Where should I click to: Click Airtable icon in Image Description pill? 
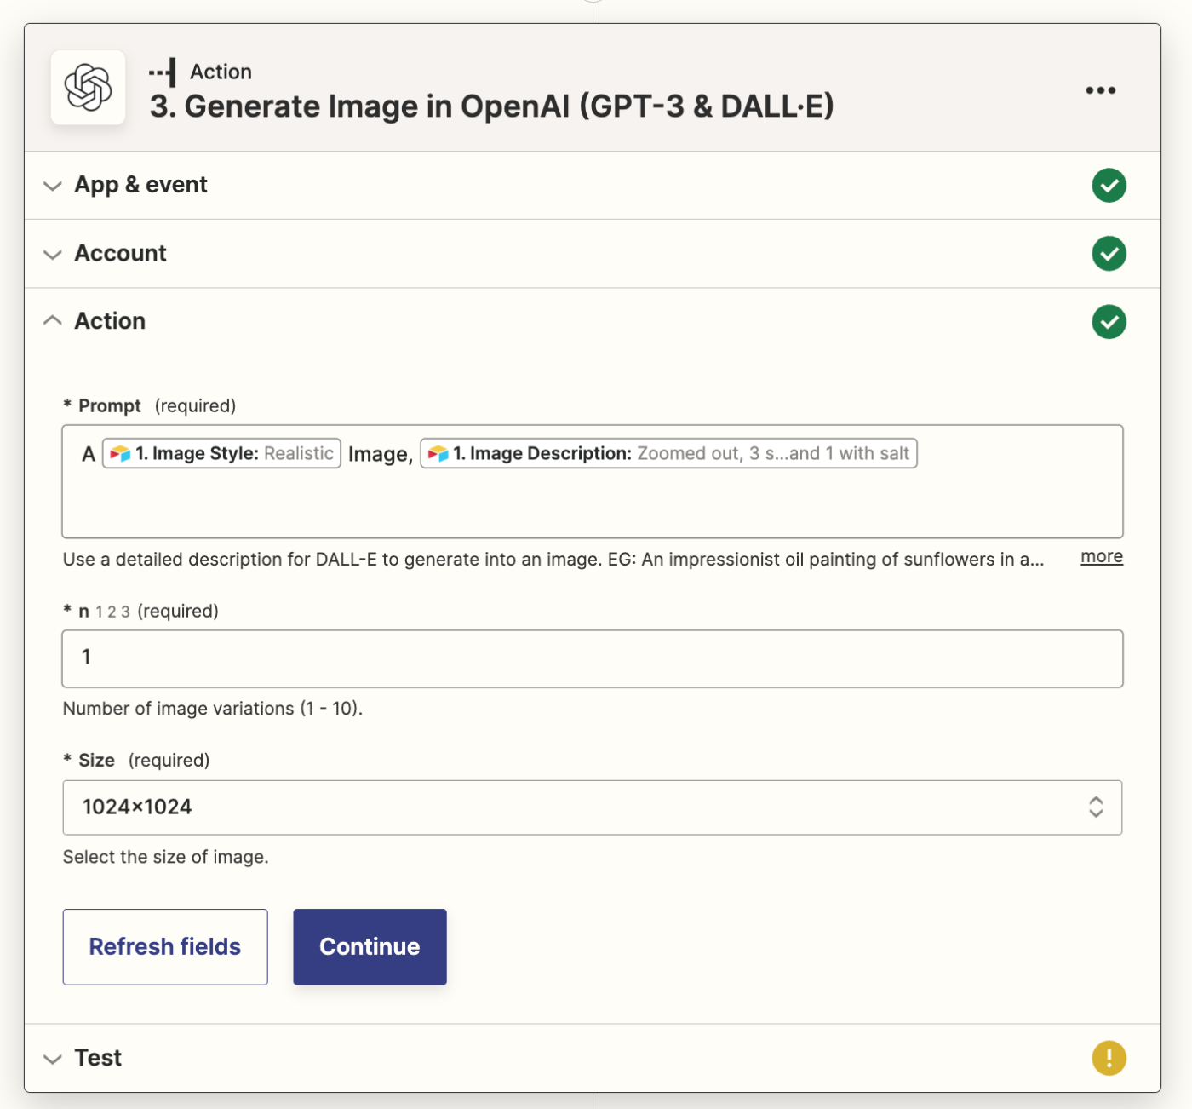438,454
